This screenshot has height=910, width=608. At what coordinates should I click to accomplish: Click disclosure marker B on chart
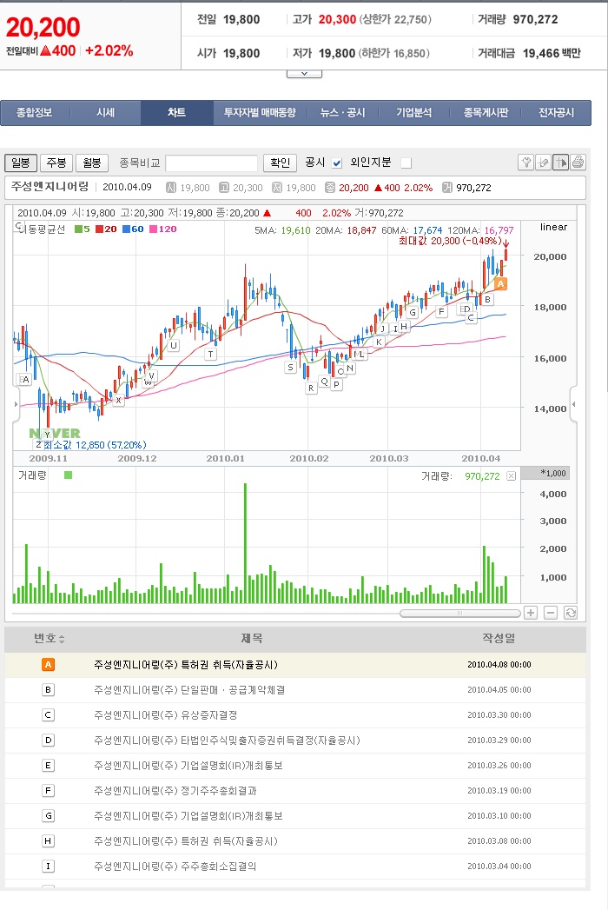[x=488, y=300]
